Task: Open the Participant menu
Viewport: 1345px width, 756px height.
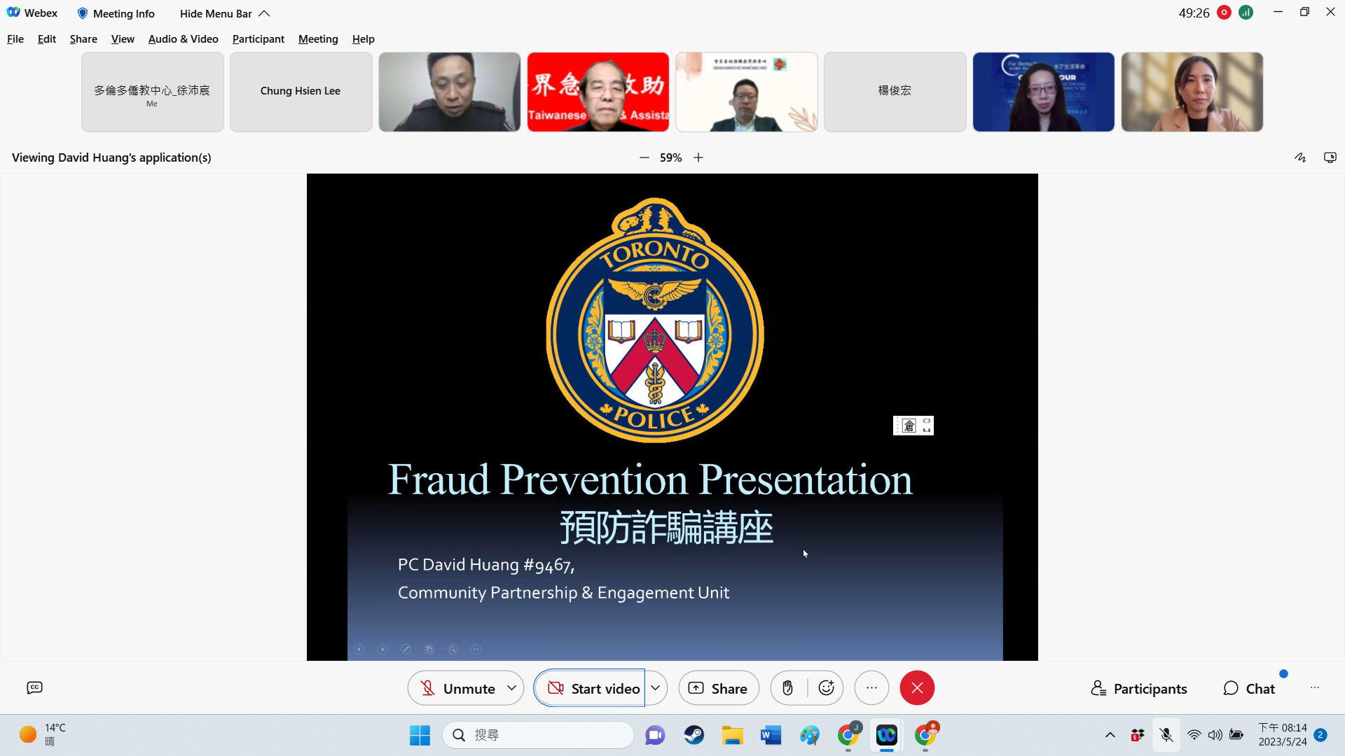Action: tap(258, 39)
